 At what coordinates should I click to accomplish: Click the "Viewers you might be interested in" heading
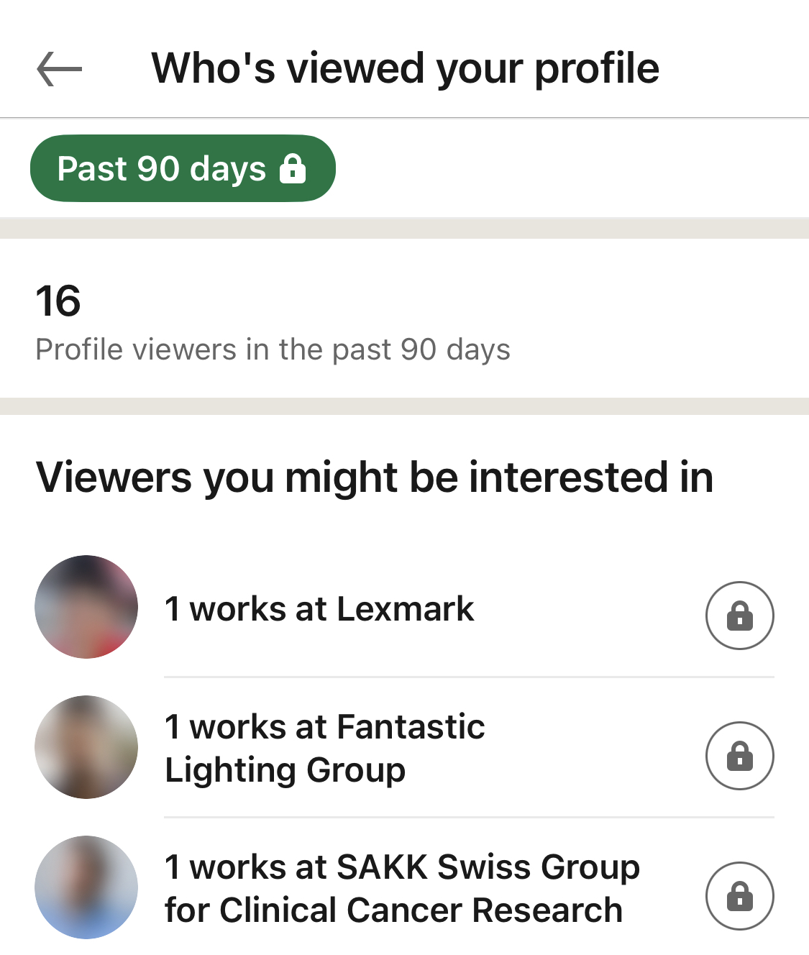click(x=375, y=477)
